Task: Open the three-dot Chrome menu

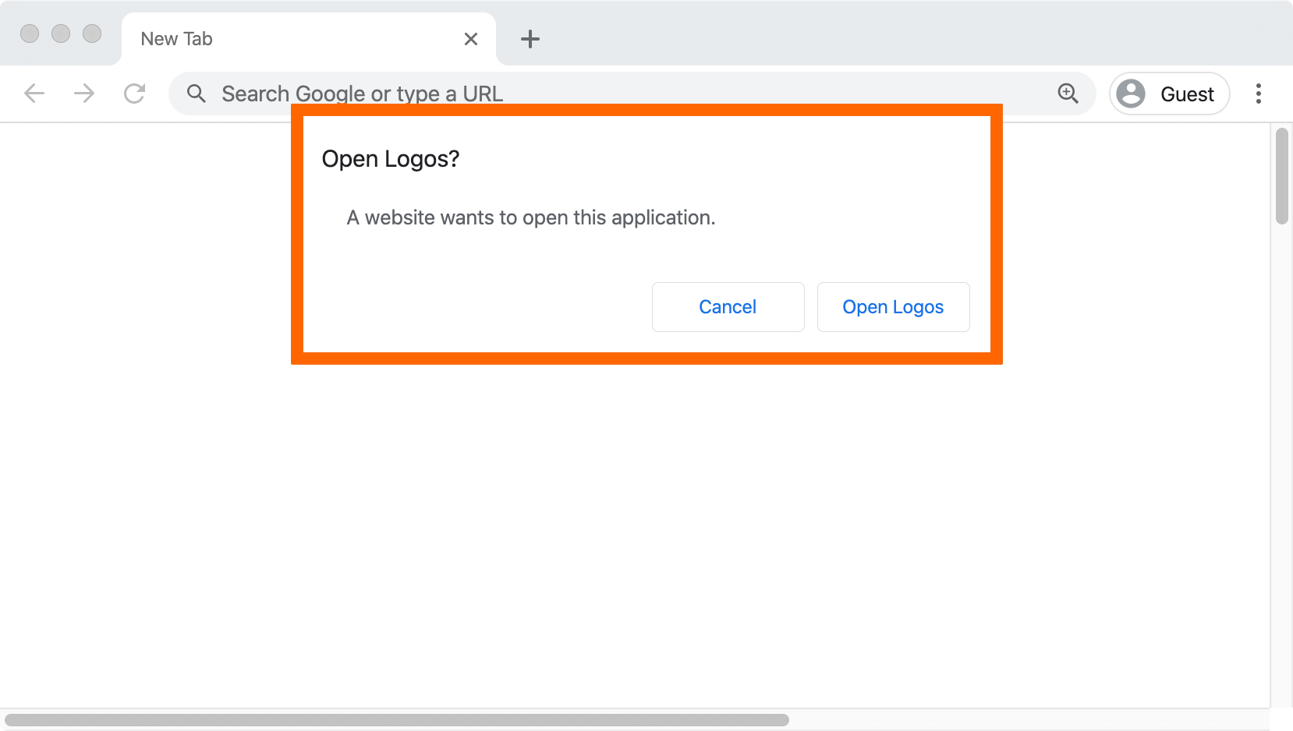Action: [x=1258, y=94]
